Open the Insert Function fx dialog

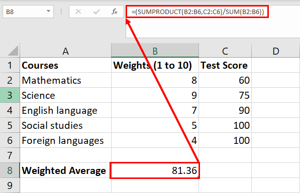click(x=115, y=12)
